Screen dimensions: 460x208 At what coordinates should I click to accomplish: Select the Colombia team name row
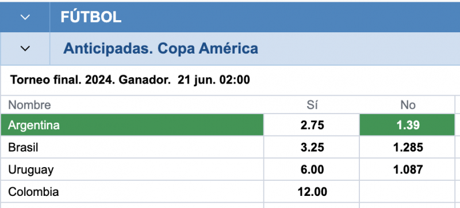(x=132, y=191)
